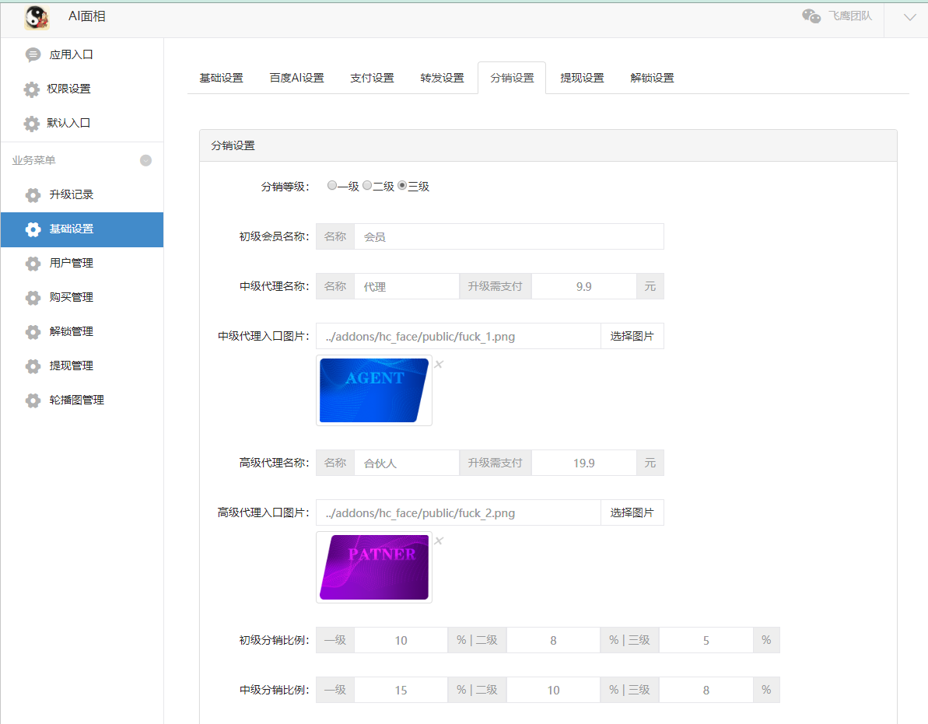The image size is (928, 724).
Task: Open 权限设置 via its gear icon
Action: pos(33,89)
